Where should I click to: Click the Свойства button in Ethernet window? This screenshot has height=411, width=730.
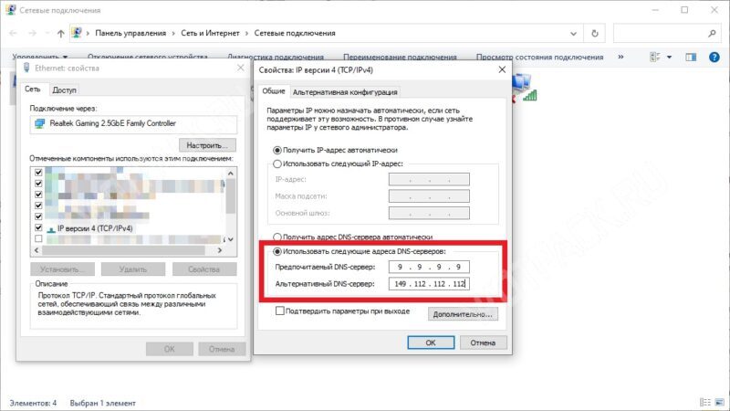[x=203, y=269]
